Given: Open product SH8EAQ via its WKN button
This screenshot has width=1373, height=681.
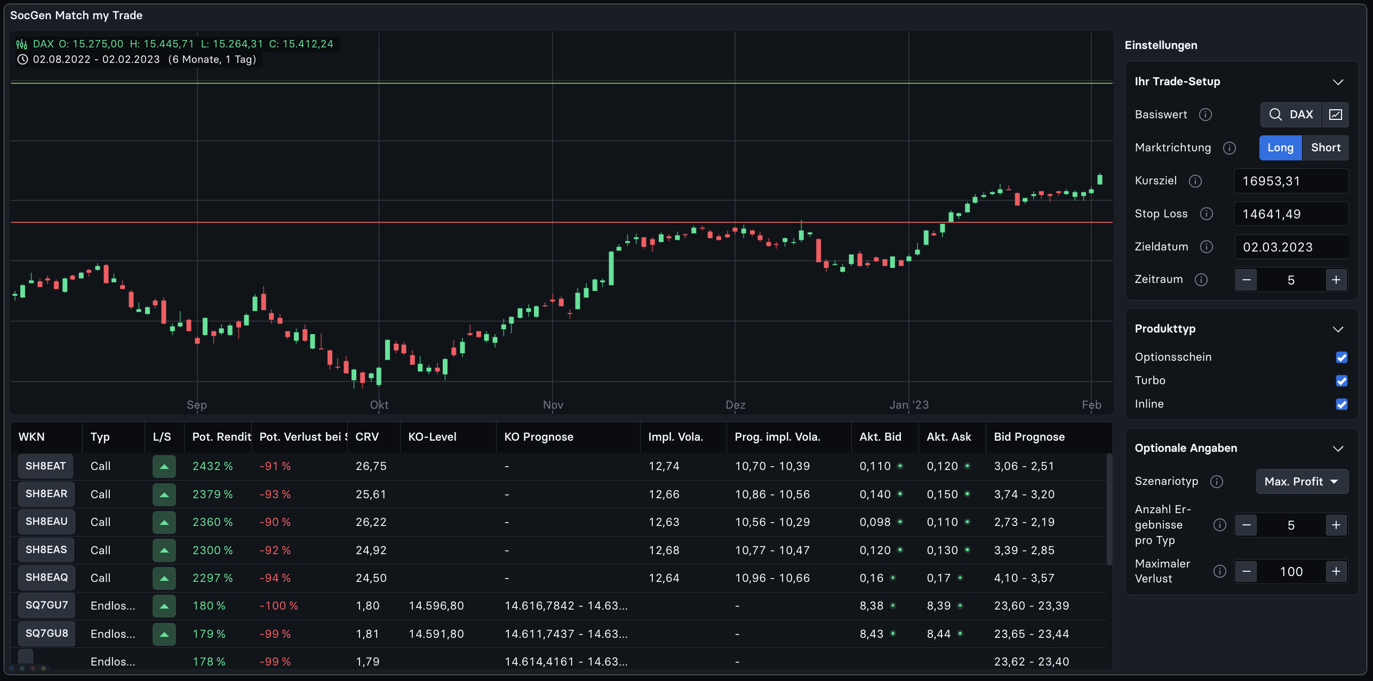Looking at the screenshot, I should pos(46,578).
